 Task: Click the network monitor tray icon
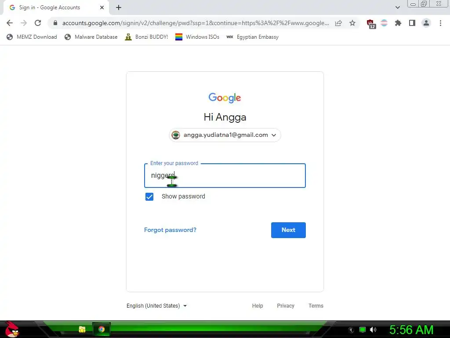click(x=363, y=330)
